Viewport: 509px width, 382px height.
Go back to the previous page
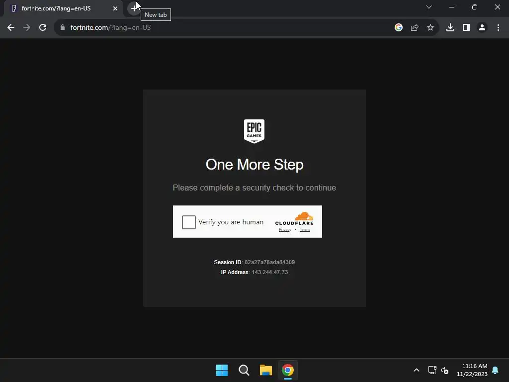tap(11, 28)
